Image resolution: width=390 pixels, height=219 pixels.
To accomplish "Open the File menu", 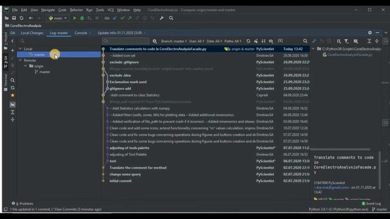I will (15, 10).
